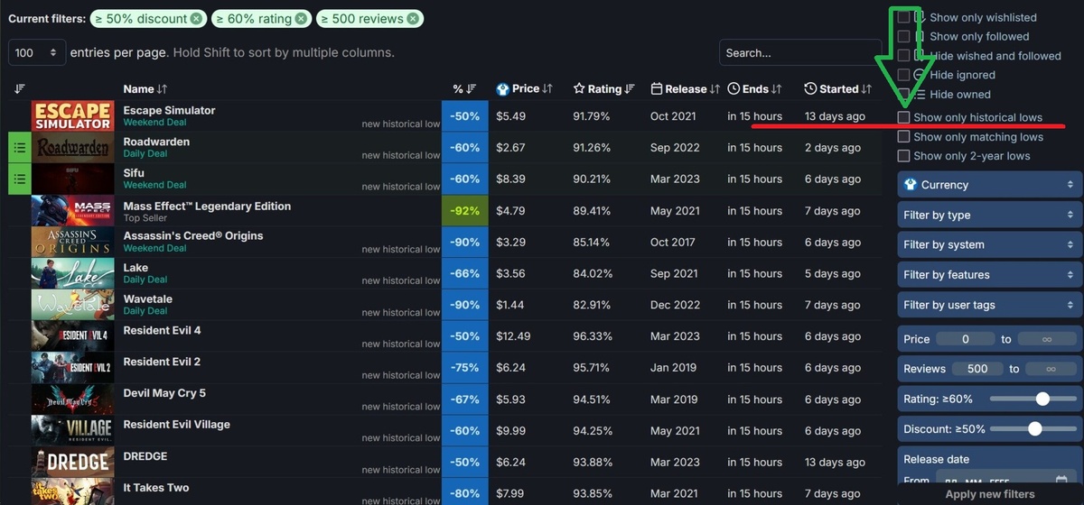Remove the ≥ 50% discount filter chip
Screen dimensions: 1084x505
(x=196, y=18)
